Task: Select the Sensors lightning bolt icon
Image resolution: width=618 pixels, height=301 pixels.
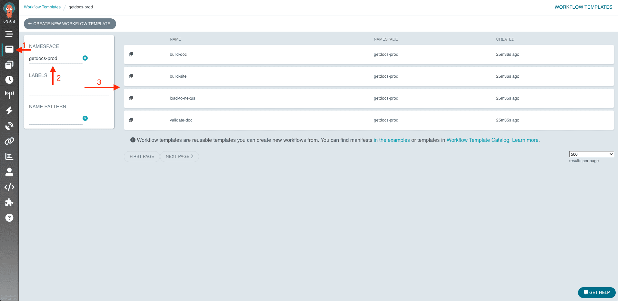Action: [x=9, y=111]
